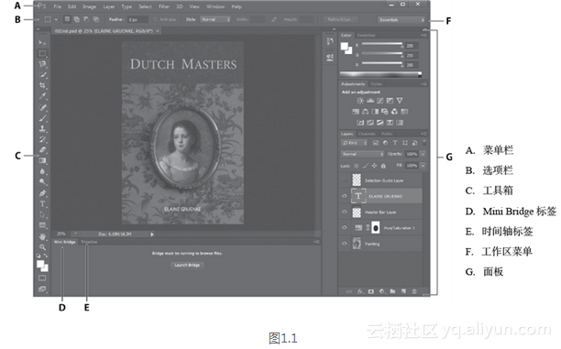561x349 pixels.
Task: Open the Essentials workspace dropdown
Action: [x=401, y=19]
